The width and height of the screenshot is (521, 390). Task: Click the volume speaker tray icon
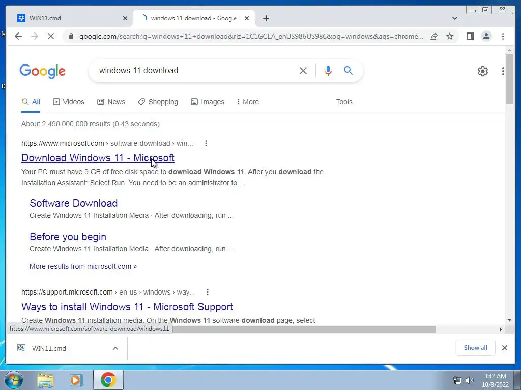(470, 380)
